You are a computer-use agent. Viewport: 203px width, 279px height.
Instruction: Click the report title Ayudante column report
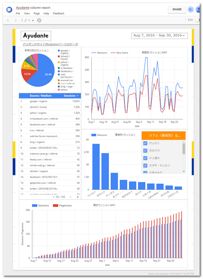tap(33, 8)
